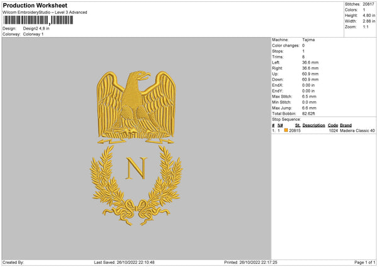The height and width of the screenshot is (267, 378).
Task: Click the Max Stitch value 6.5 mm
Action: [309, 96]
